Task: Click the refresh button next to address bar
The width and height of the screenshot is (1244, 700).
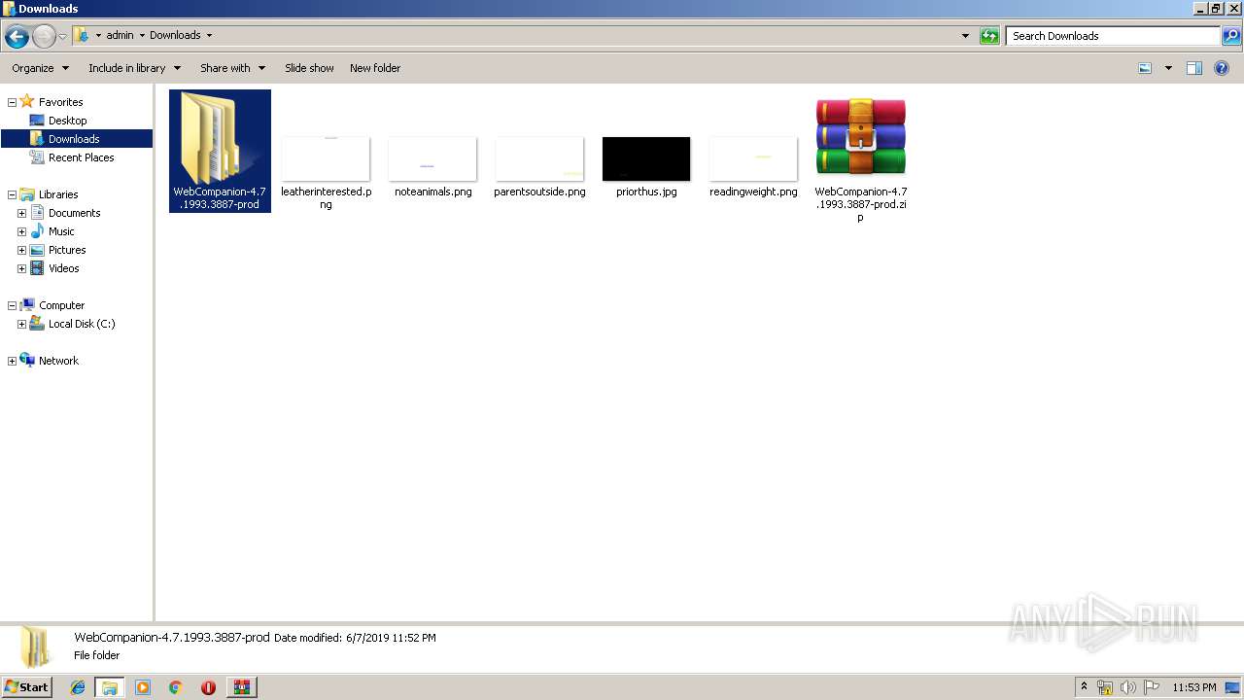Action: pyautogui.click(x=989, y=36)
